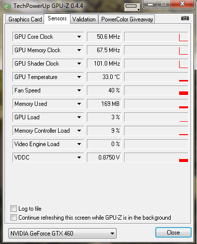This screenshot has height=244, width=197.
Task: Select NVIDIA GeForce GTX 460 device dropdown
Action: 63,234
